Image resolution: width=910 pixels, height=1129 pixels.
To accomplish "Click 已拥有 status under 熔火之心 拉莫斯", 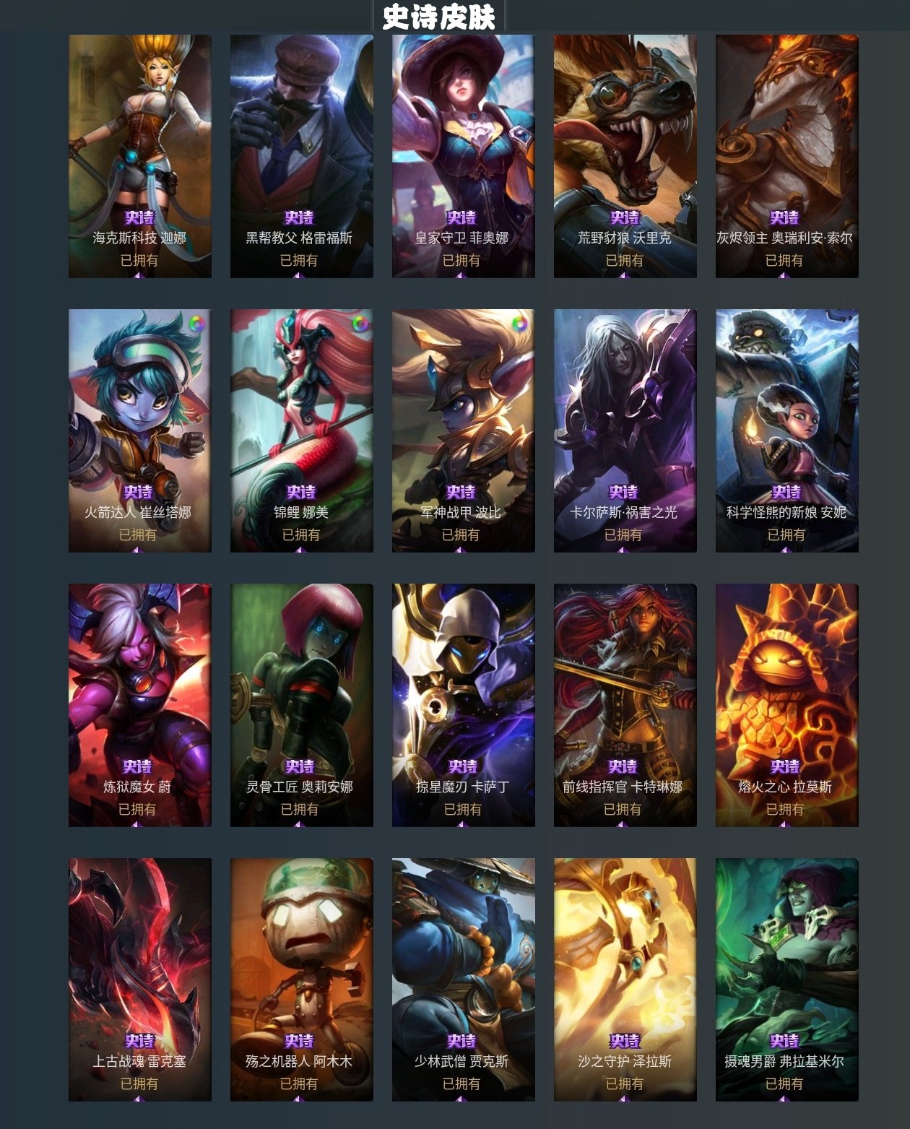I will pos(785,809).
